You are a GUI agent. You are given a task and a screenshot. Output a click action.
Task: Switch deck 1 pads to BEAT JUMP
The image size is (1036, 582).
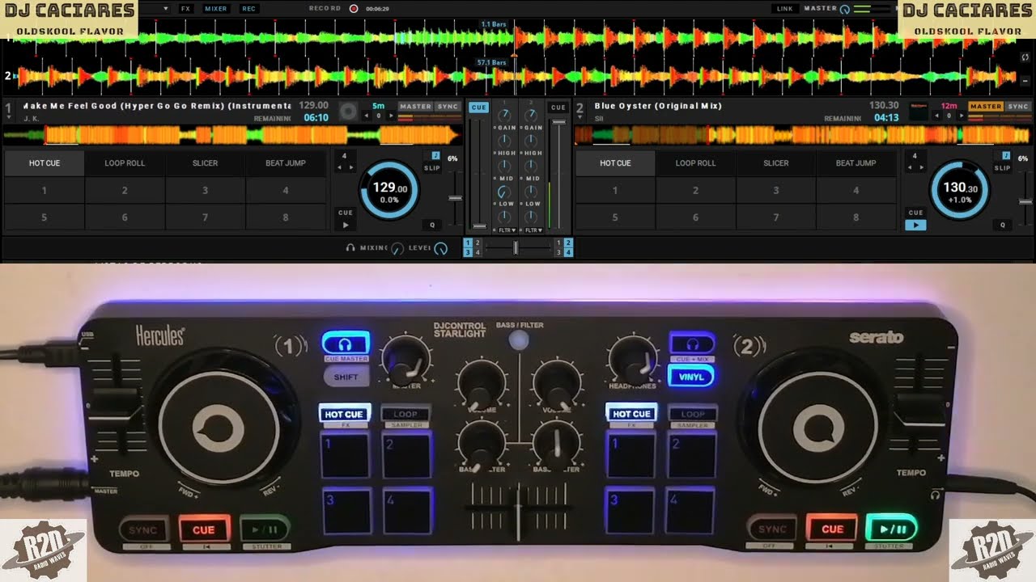(286, 163)
